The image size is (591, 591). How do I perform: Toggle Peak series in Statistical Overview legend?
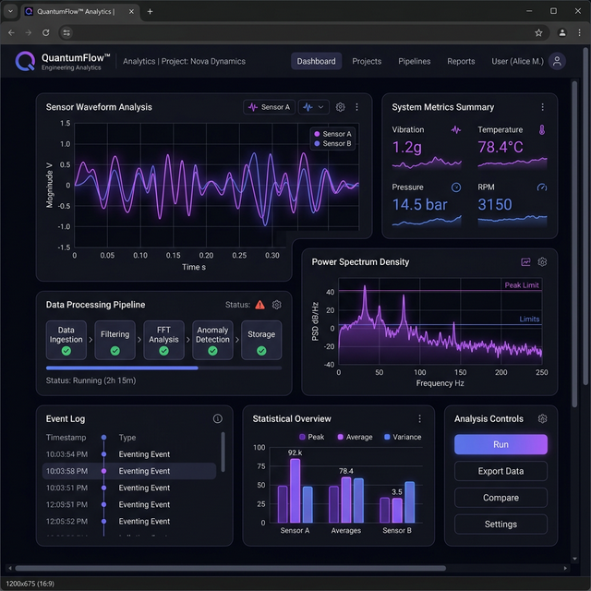[312, 437]
